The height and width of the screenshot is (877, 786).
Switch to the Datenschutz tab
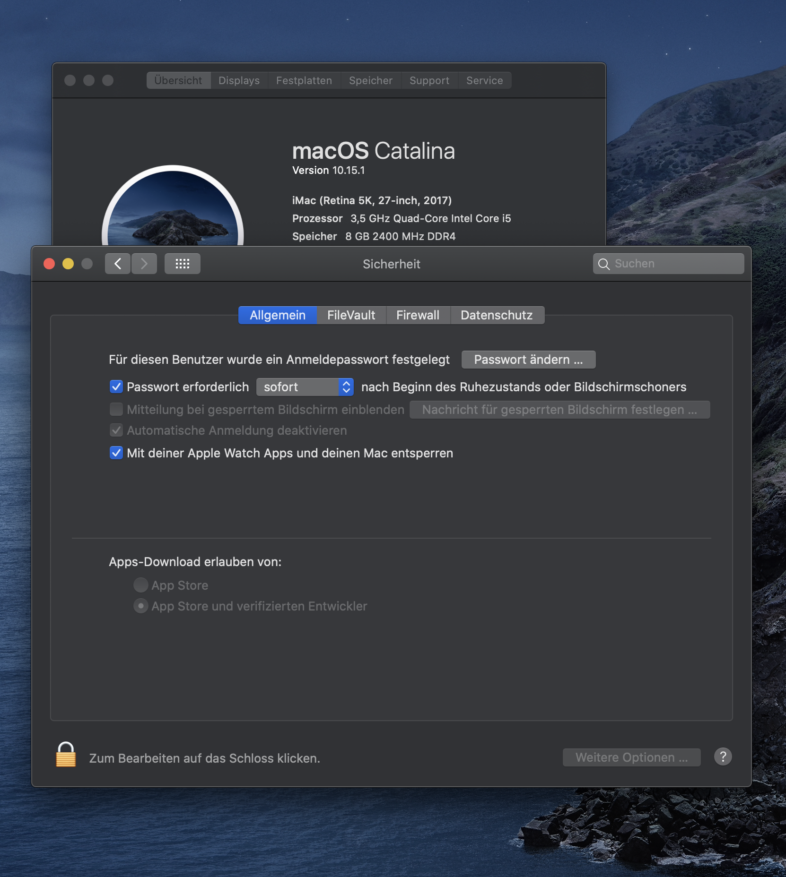click(497, 315)
